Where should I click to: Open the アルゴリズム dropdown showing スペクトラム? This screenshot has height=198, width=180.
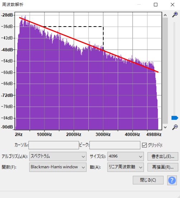click(x=58, y=156)
